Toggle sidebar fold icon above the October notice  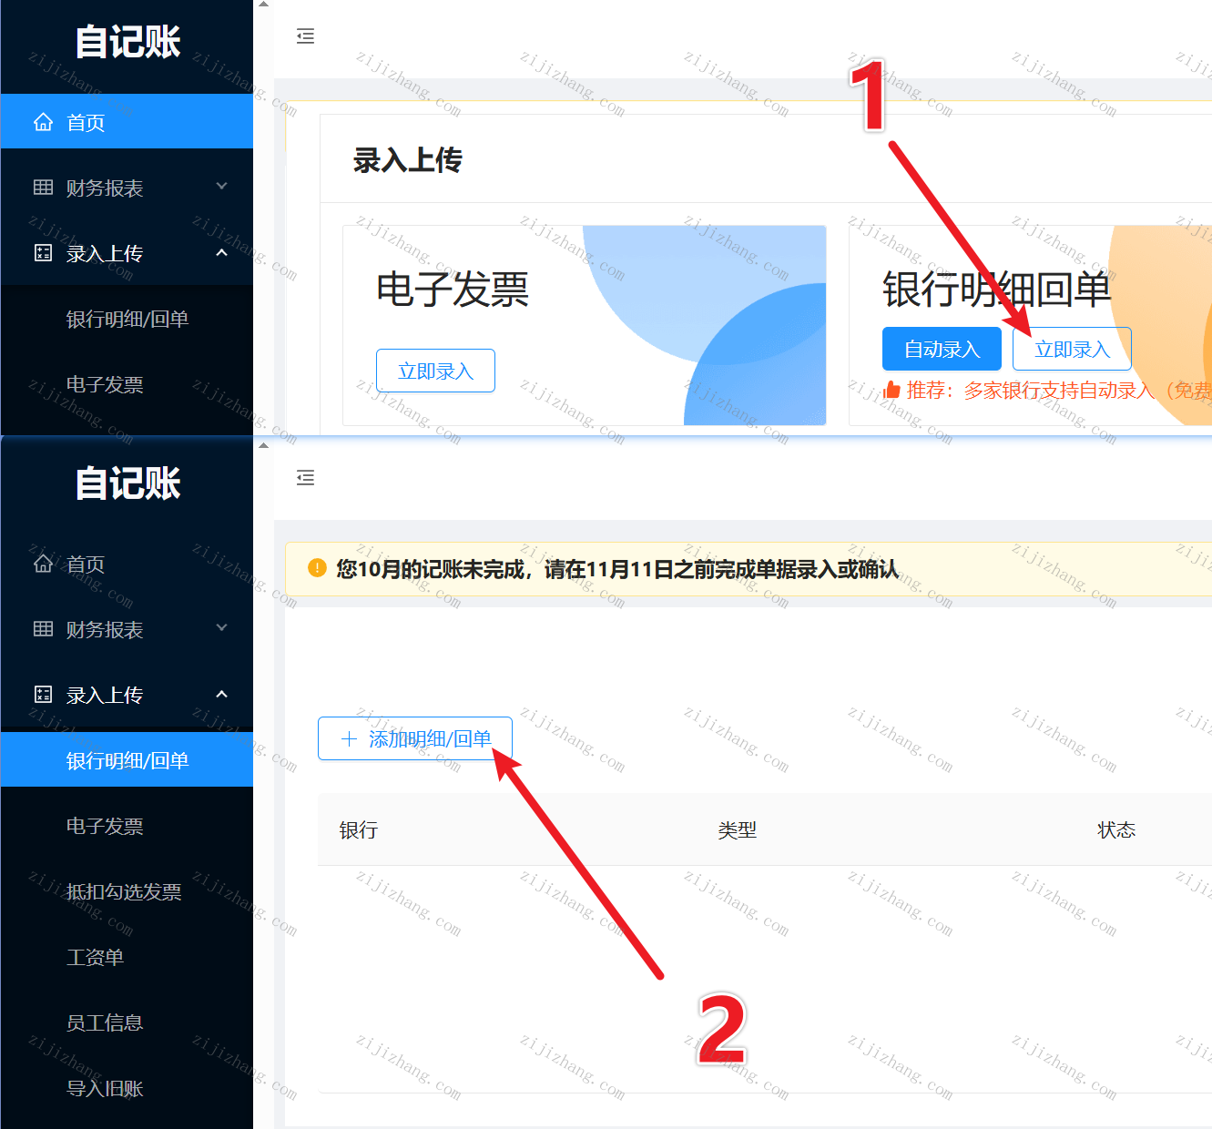pyautogui.click(x=306, y=478)
